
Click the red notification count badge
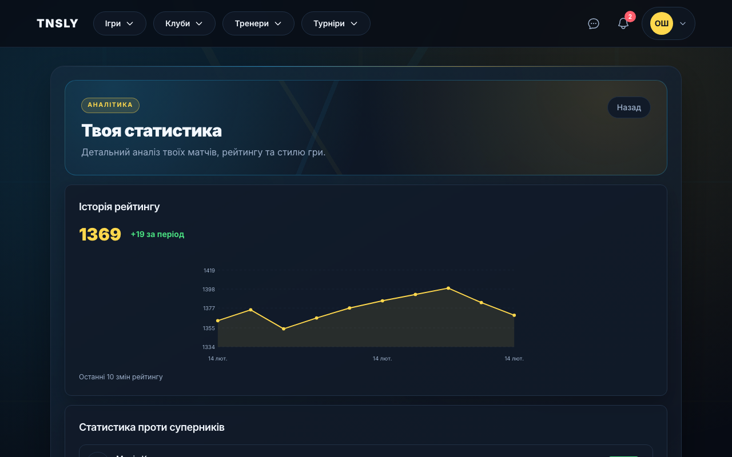click(630, 17)
